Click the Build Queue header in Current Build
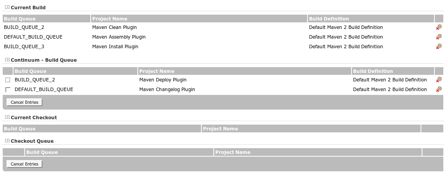 point(20,19)
